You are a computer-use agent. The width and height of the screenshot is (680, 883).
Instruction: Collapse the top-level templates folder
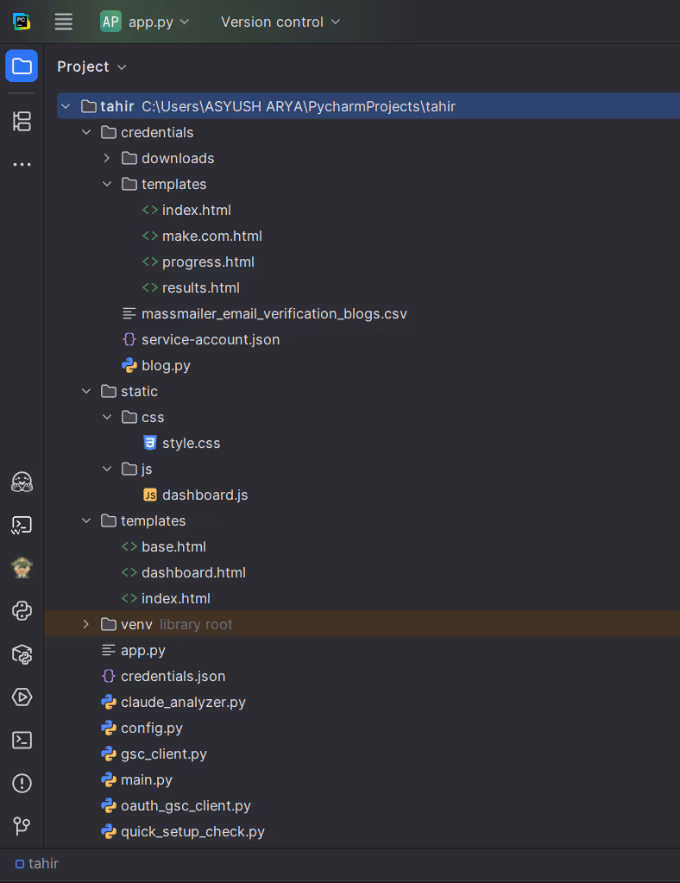coord(86,520)
